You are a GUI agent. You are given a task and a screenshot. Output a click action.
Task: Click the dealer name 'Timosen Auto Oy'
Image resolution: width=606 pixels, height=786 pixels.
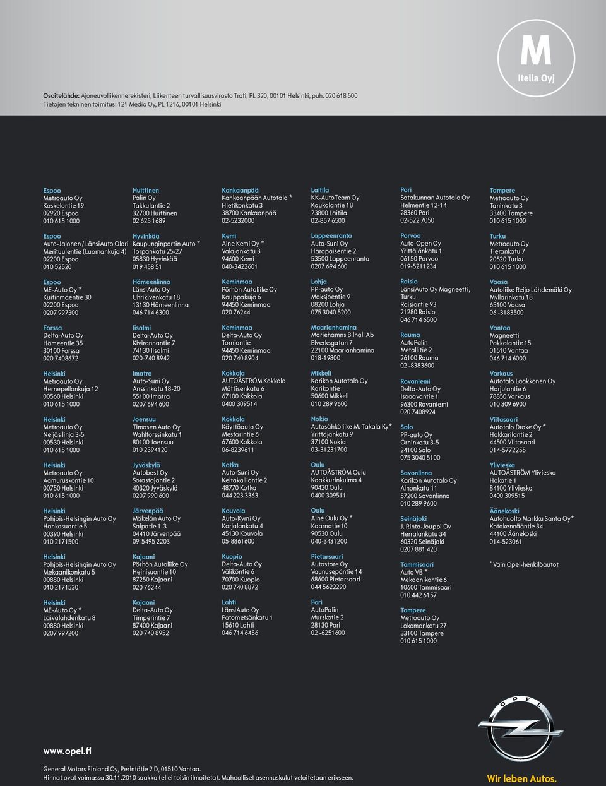157,427
